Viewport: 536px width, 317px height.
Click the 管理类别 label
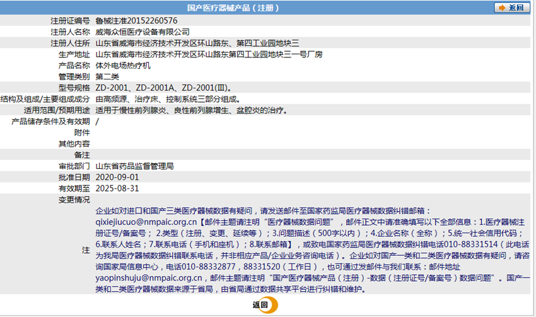coord(74,77)
